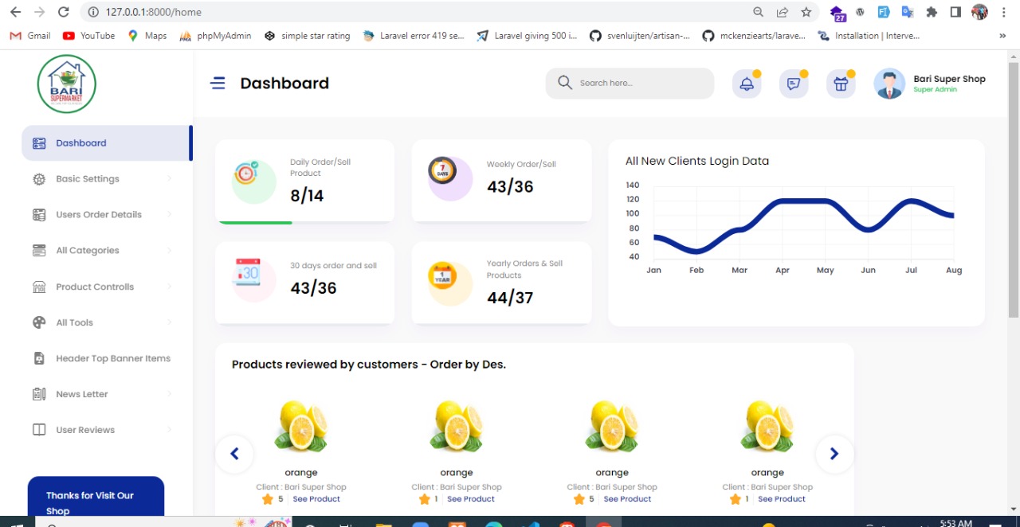
Task: Open the notification bell icon
Action: click(747, 84)
